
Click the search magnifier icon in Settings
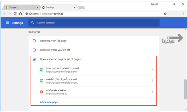click(x=33, y=23)
